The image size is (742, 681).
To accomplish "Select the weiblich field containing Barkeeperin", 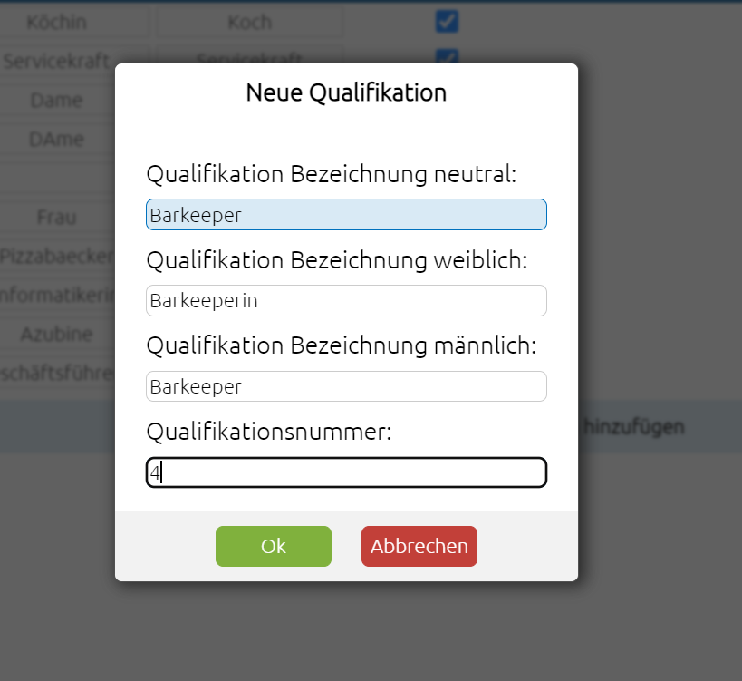I will point(346,301).
